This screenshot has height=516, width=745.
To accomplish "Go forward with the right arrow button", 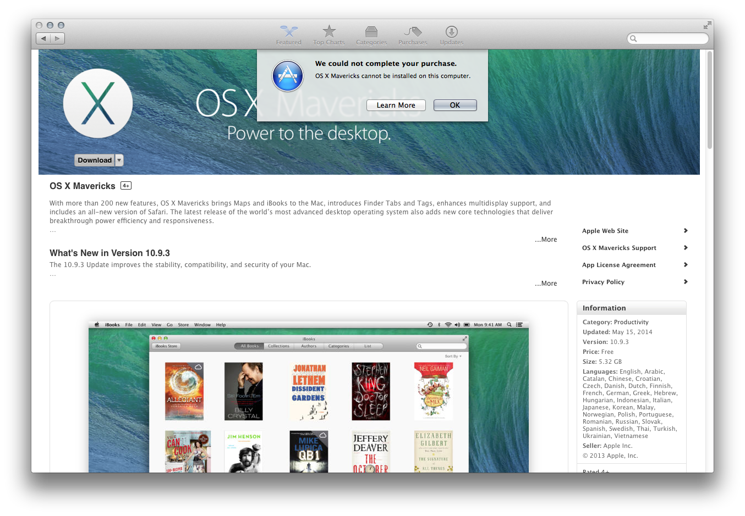I will (58, 38).
